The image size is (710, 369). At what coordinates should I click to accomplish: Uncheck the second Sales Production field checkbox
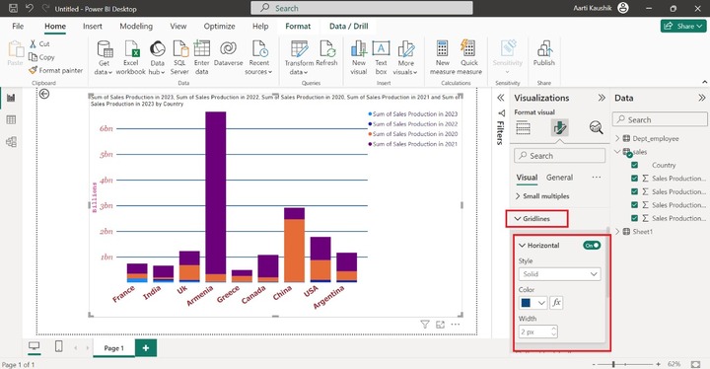click(x=634, y=191)
